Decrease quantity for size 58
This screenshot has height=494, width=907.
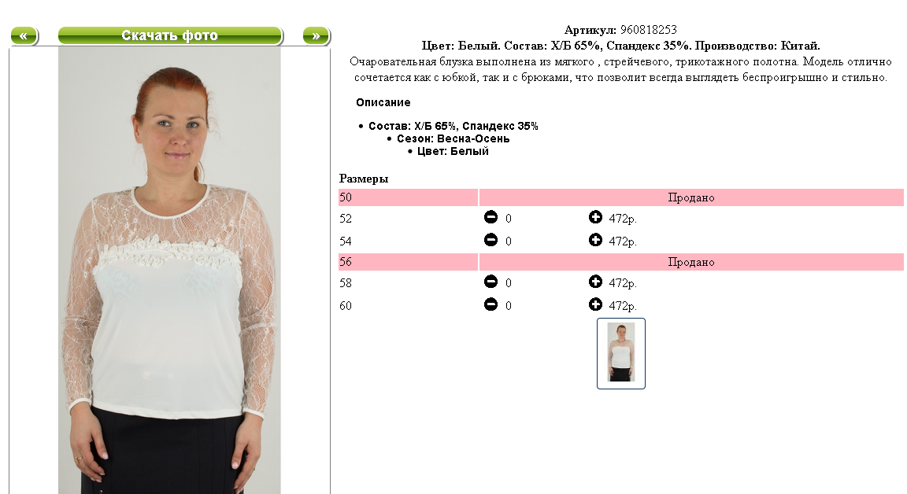click(x=491, y=282)
